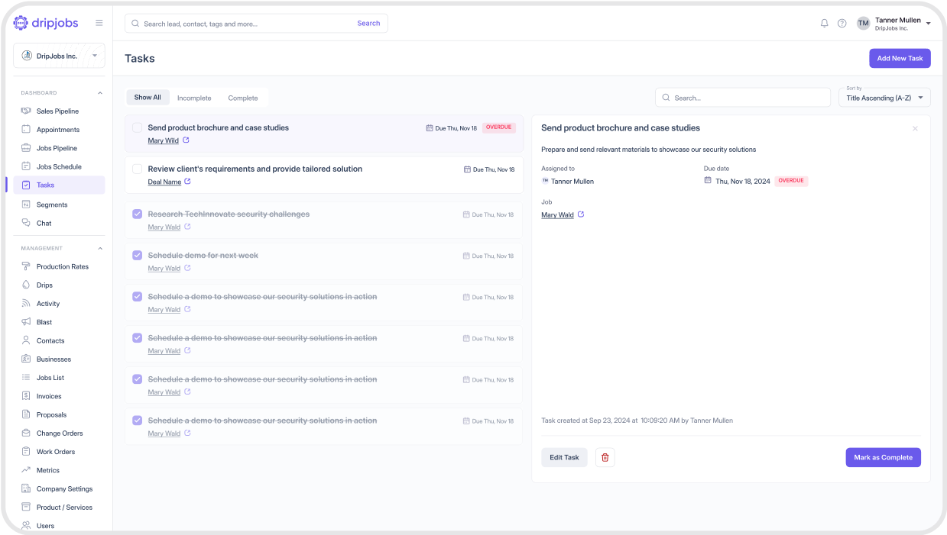Check the Send product brochure task checkbox
947x535 pixels.
point(138,128)
